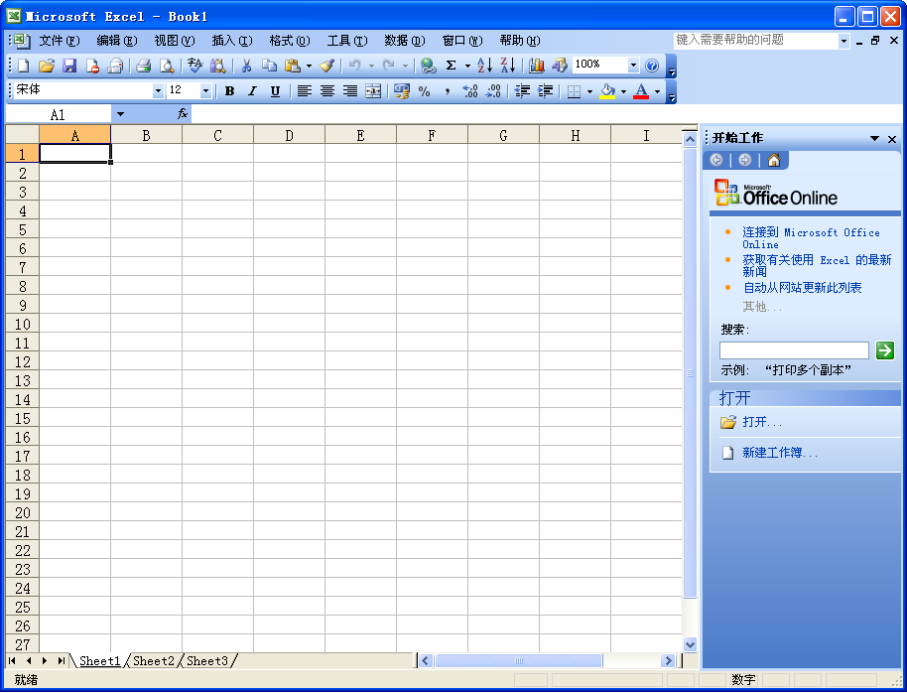Toggle Align Right for the cell

tap(350, 91)
